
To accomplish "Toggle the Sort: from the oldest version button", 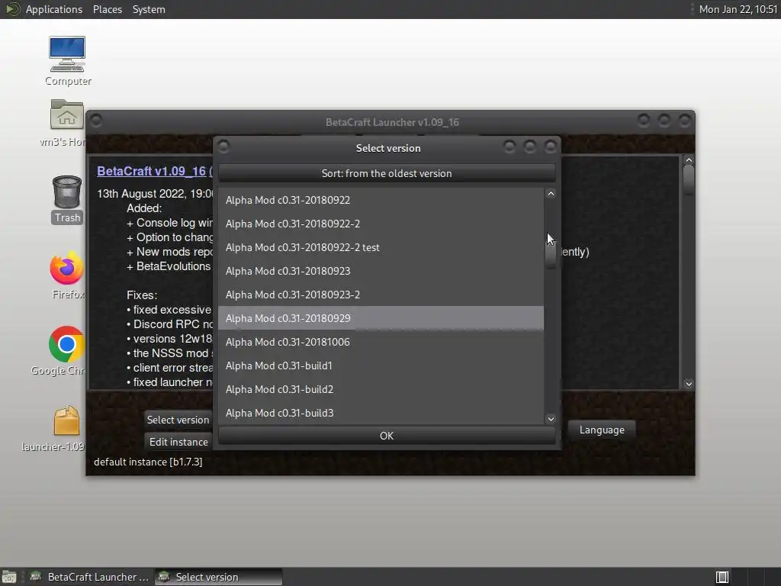I will 387,173.
